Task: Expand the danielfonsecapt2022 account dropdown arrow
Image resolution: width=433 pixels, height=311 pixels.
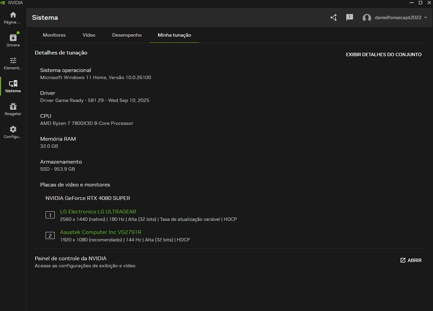Action: point(425,18)
